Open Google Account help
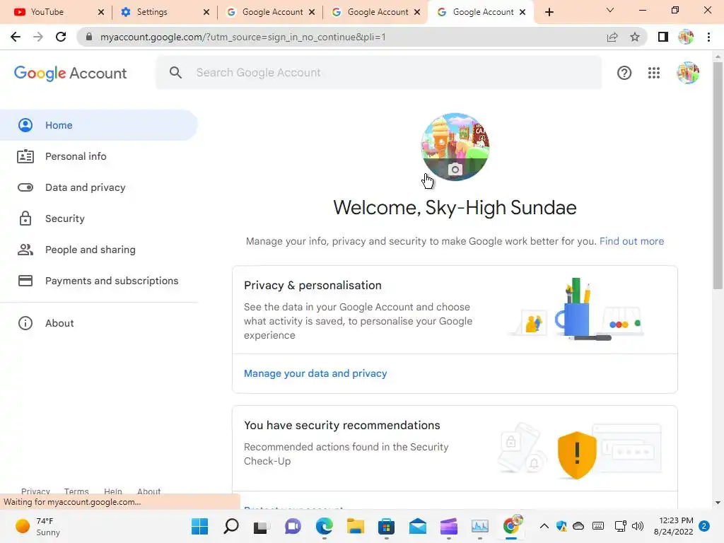The width and height of the screenshot is (724, 543). pyautogui.click(x=624, y=73)
